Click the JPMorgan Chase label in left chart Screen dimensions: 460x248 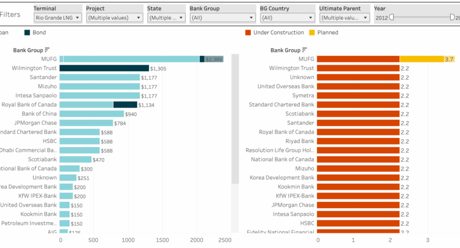(x=35, y=123)
